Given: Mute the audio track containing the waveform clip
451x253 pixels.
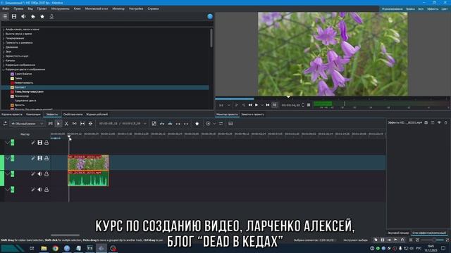Looking at the screenshot, I should point(39,174).
